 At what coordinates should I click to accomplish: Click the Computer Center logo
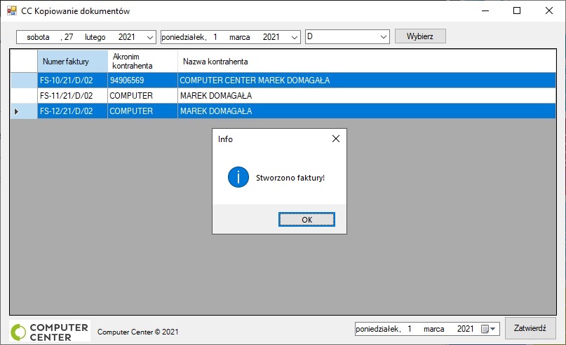coord(50,331)
